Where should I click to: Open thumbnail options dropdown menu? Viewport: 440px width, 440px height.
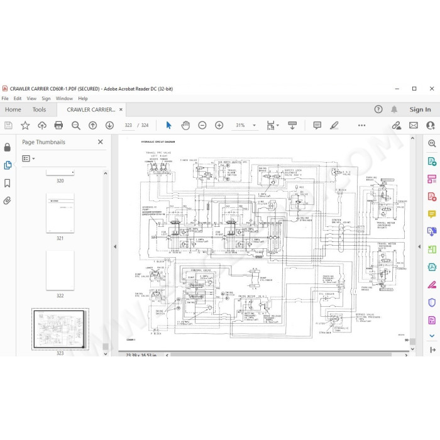click(x=28, y=158)
